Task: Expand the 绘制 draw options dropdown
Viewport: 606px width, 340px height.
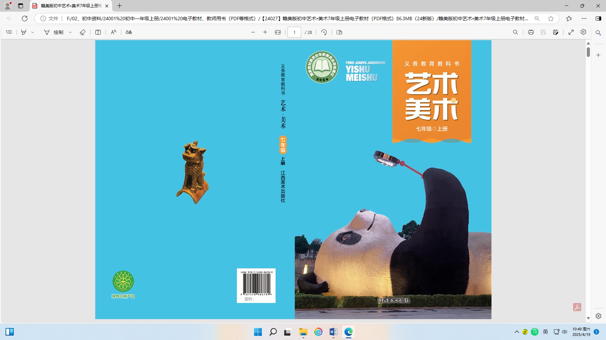Action: tap(70, 32)
